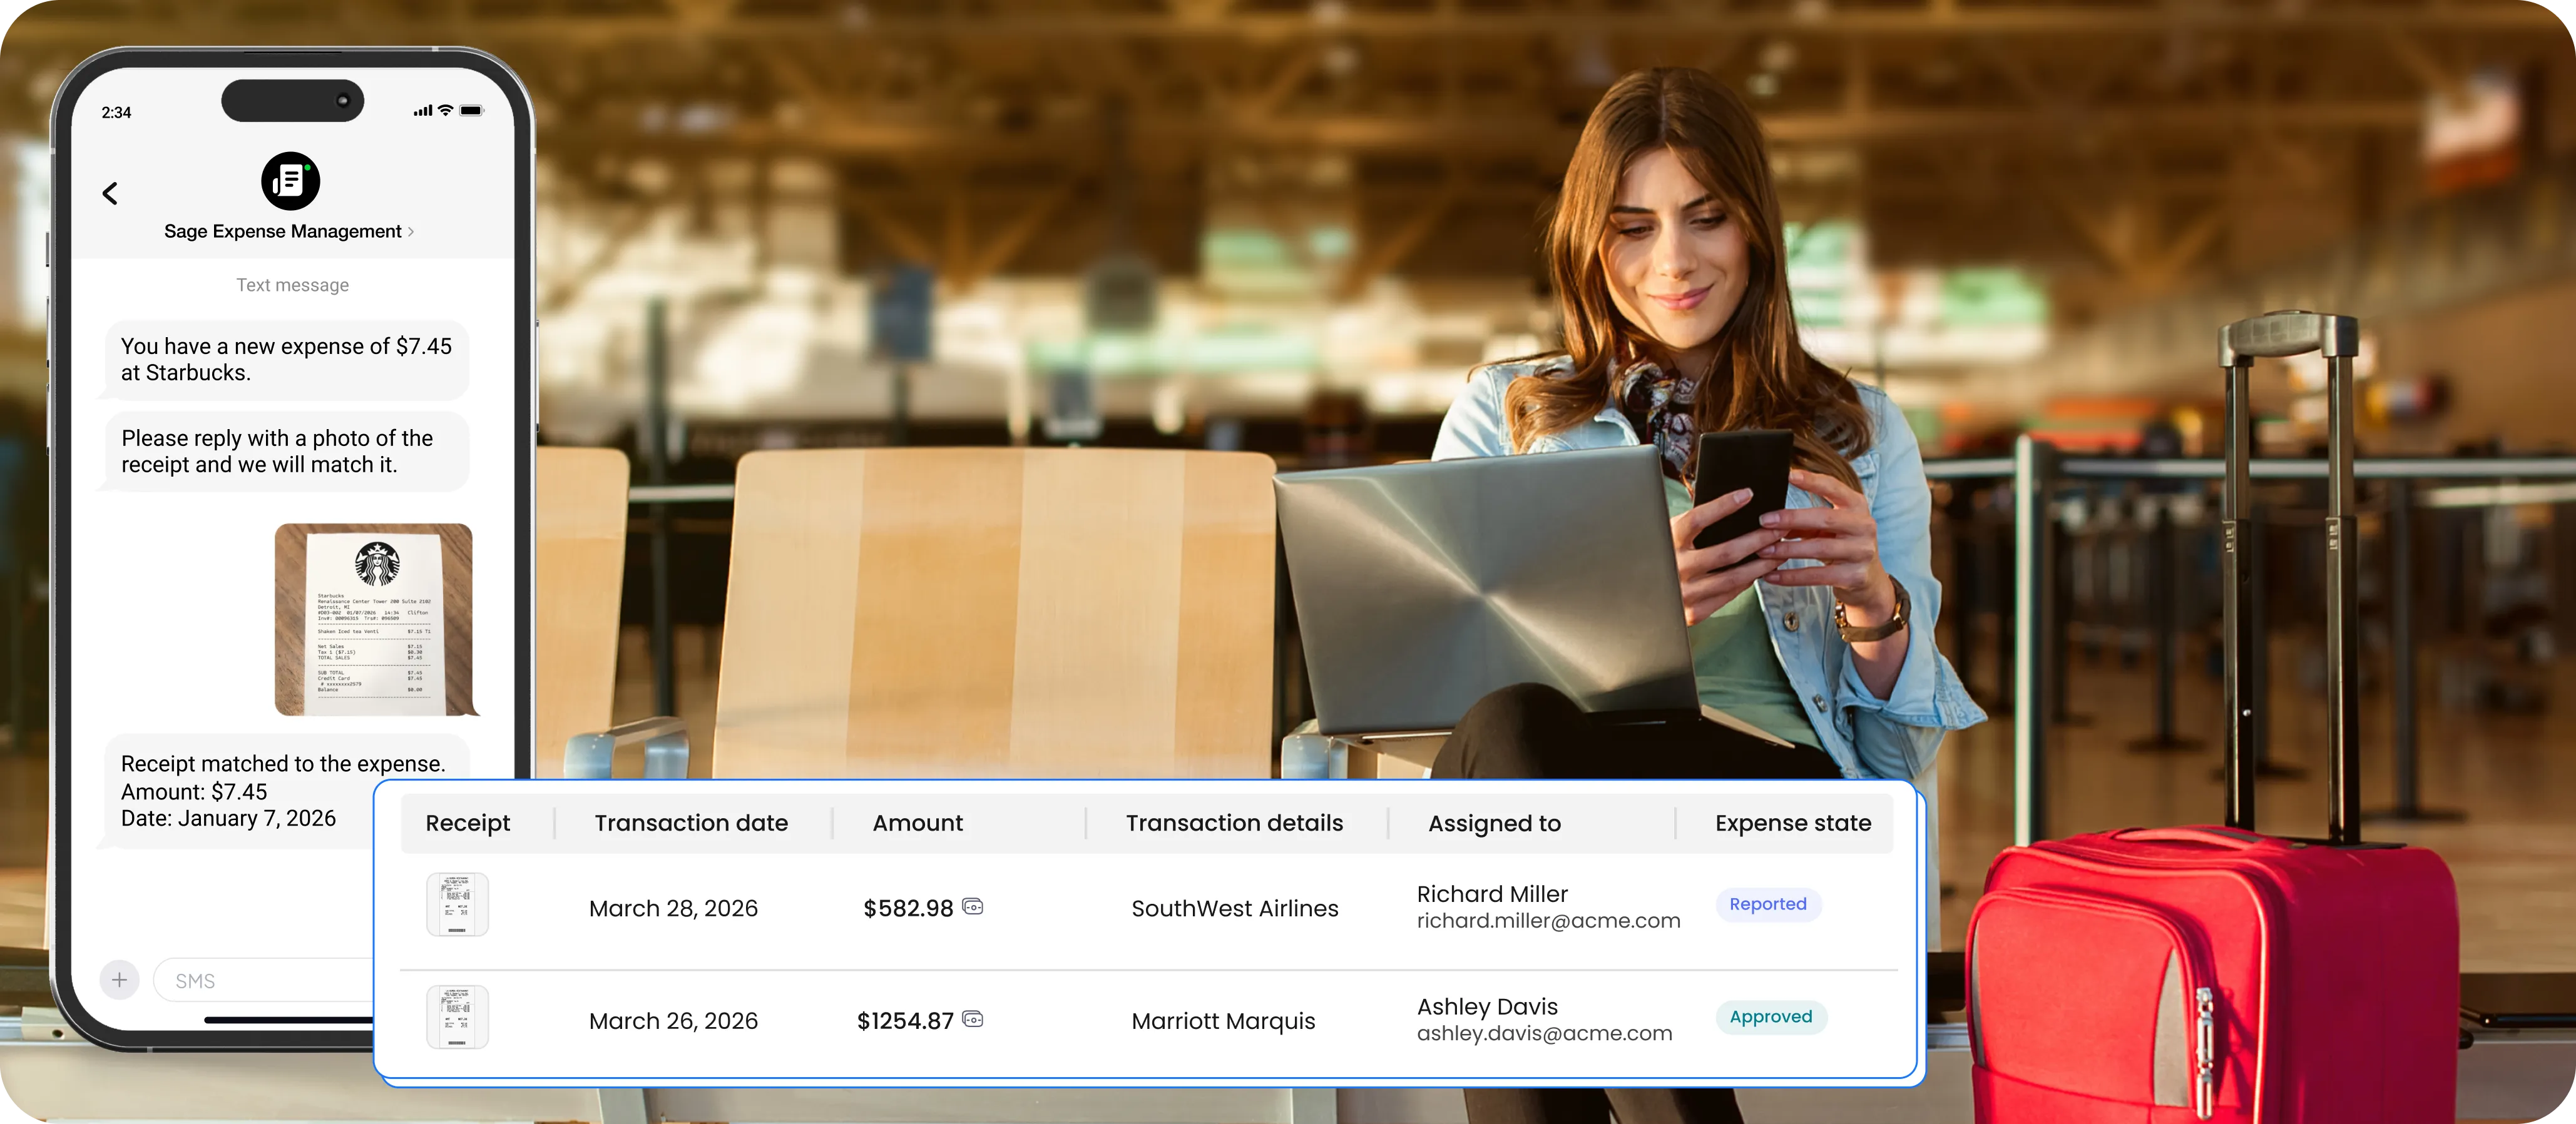Viewport: 2576px width, 1124px height.
Task: Click the card icon beside $1254.87
Action: pyautogui.click(x=973, y=1019)
